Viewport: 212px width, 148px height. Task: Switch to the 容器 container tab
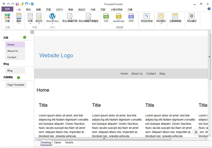point(38,10)
